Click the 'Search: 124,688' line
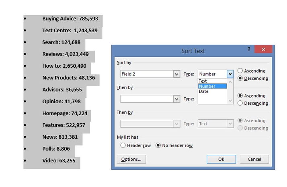This screenshot has width=287, height=187. point(61,42)
